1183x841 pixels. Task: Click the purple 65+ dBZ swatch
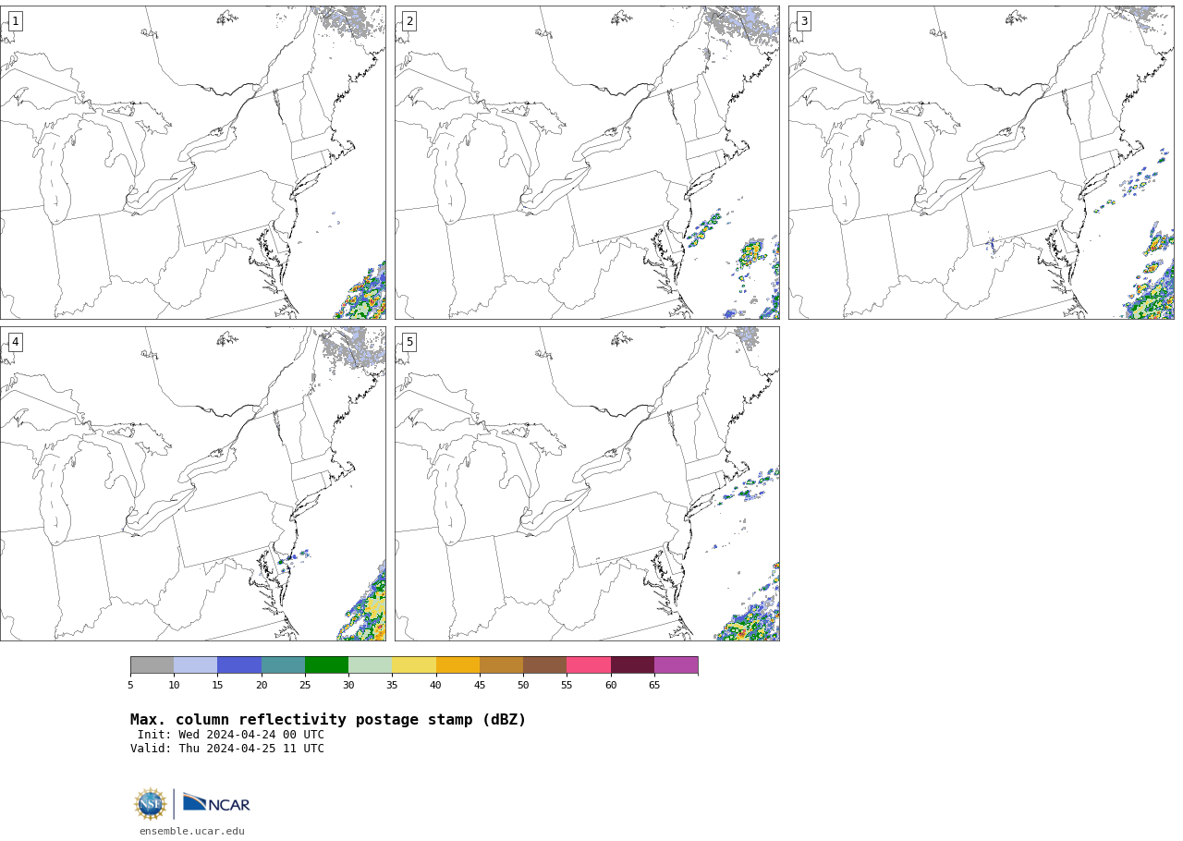click(x=676, y=665)
